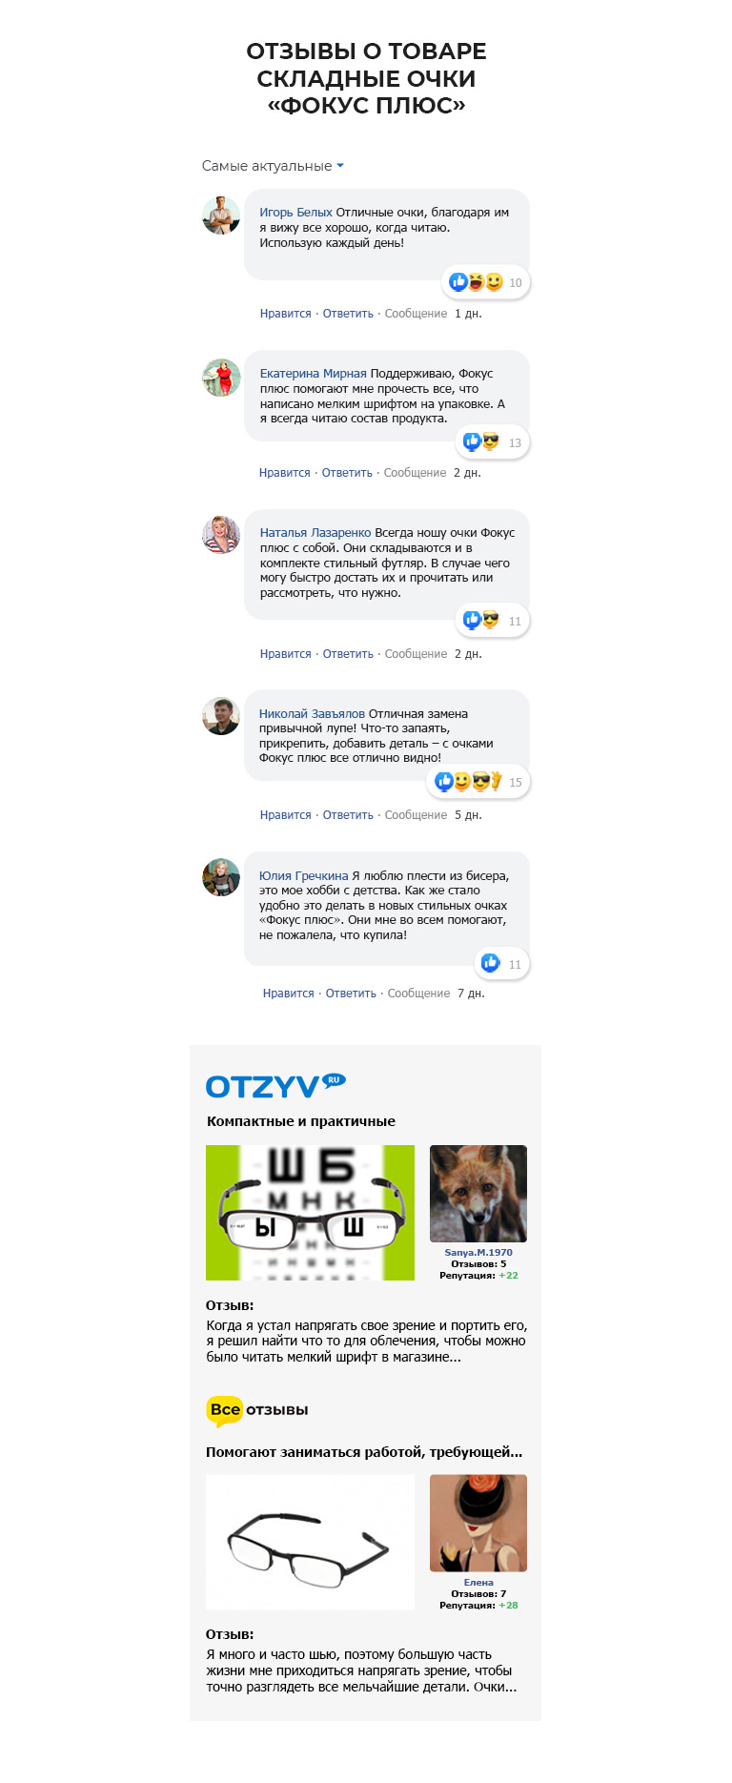The image size is (732, 1783).
Task: Click 'Ответить' under Екатерина Мирная's comment
Action: click(347, 473)
